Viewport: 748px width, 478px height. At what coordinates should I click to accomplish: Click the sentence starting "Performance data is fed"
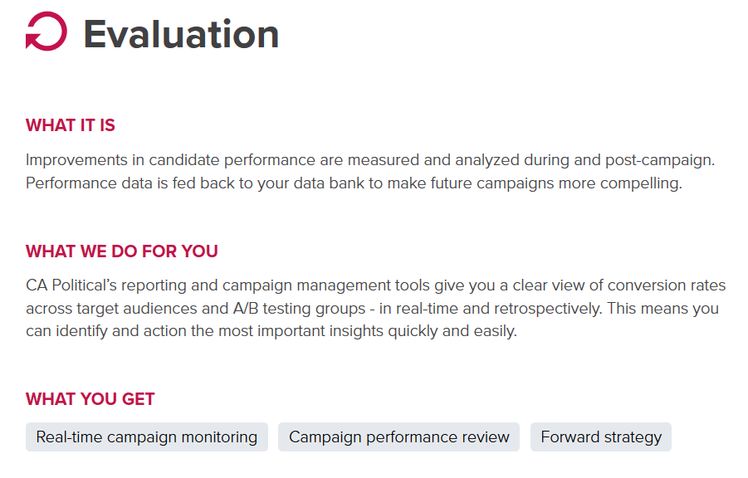point(353,183)
